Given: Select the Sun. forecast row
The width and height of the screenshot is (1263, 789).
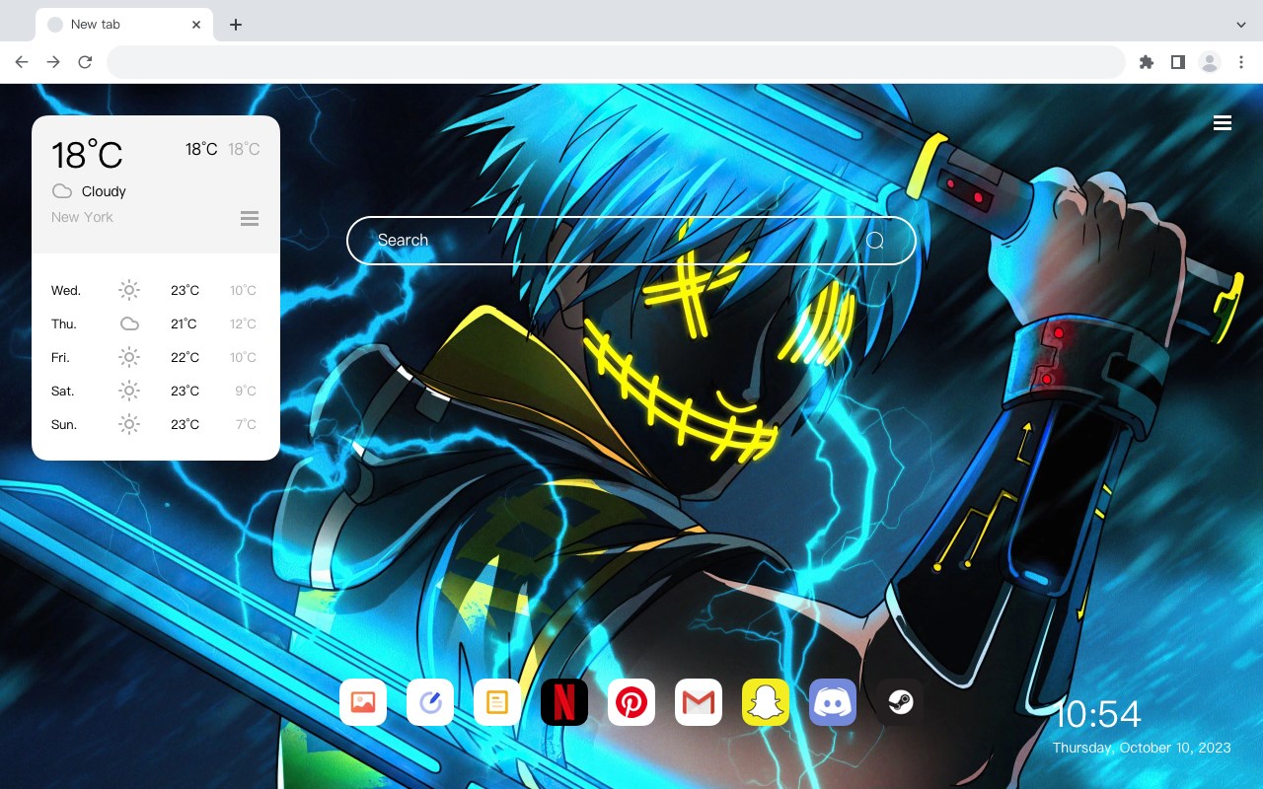Looking at the screenshot, I should pyautogui.click(x=156, y=424).
